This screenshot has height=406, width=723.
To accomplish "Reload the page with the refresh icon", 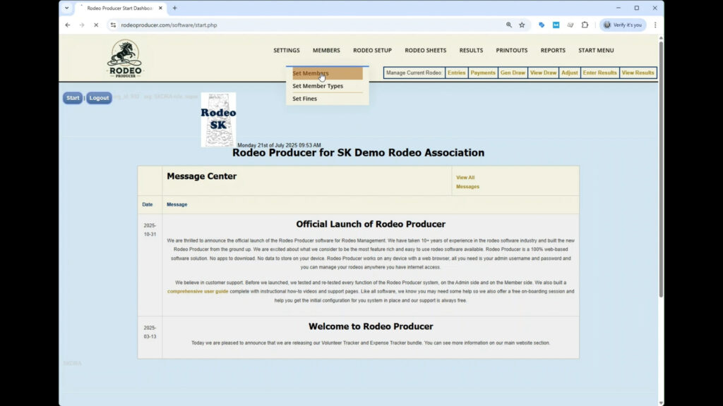I will tap(95, 25).
